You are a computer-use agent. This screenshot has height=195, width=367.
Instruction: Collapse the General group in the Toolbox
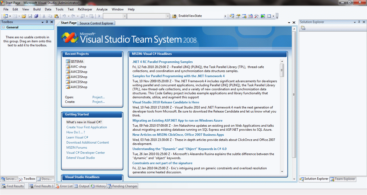(3, 27)
